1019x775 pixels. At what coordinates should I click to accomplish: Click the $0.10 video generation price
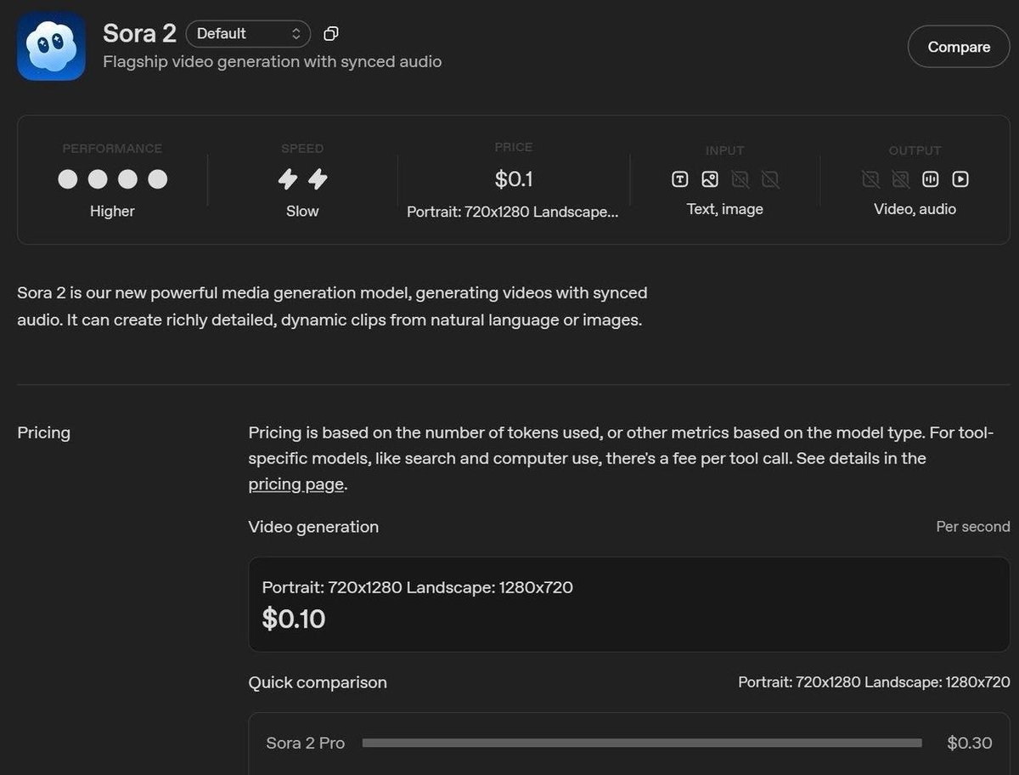[294, 619]
